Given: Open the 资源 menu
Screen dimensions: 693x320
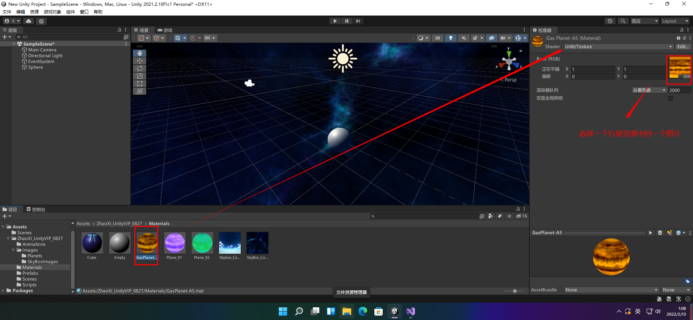Looking at the screenshot, I should click(34, 12).
